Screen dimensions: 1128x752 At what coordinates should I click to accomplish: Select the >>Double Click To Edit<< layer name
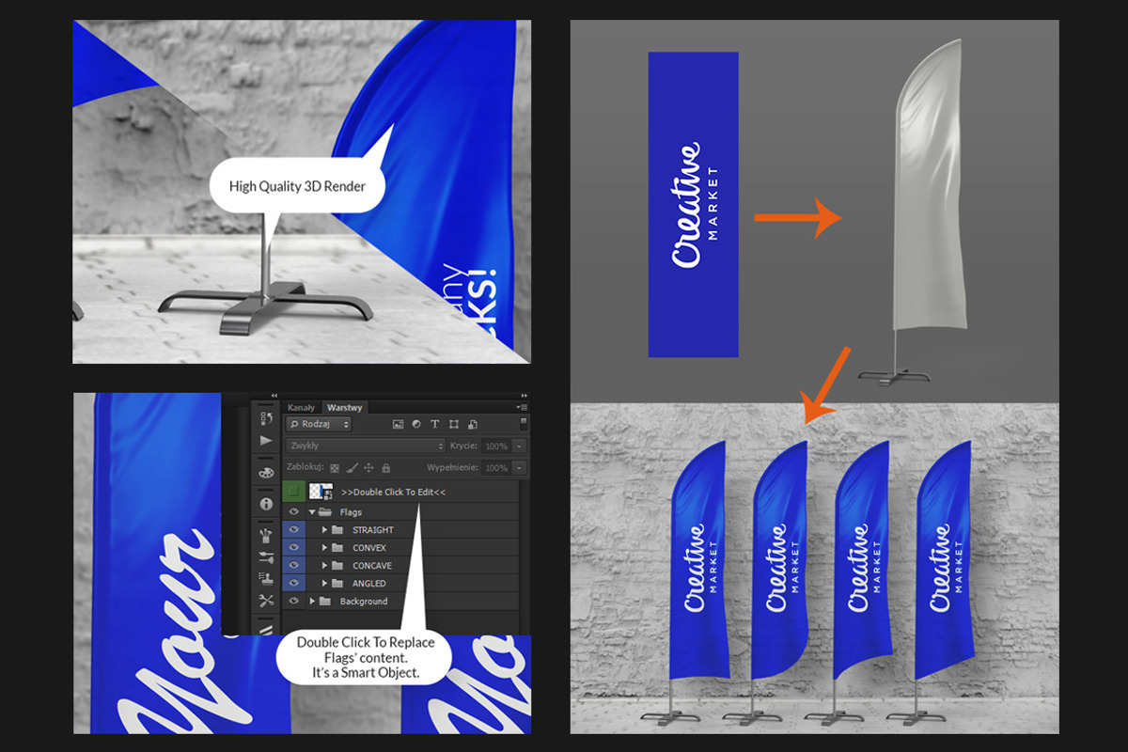394,492
